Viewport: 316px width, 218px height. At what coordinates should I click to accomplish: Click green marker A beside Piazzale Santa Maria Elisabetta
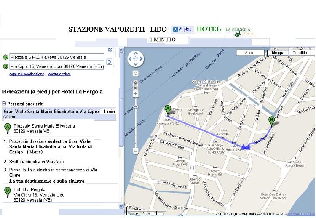(x=8, y=129)
